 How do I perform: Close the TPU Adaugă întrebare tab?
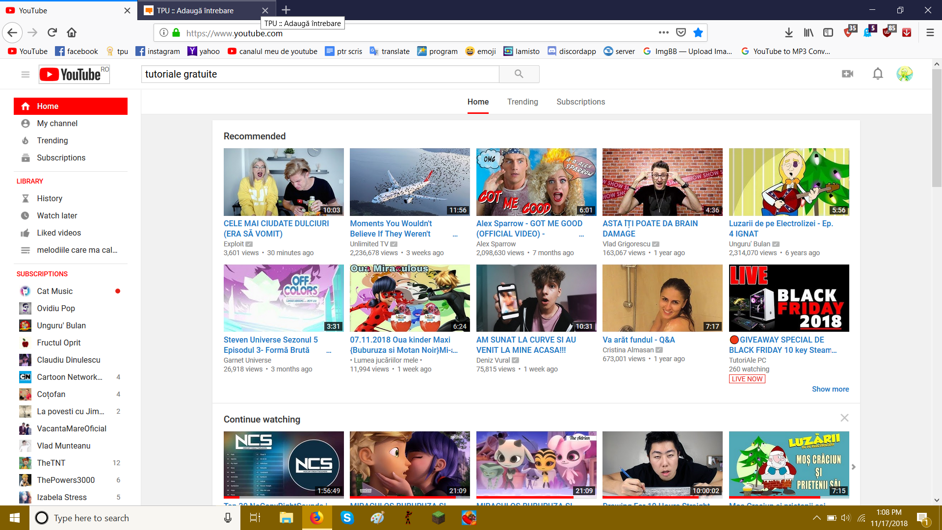pos(265,10)
